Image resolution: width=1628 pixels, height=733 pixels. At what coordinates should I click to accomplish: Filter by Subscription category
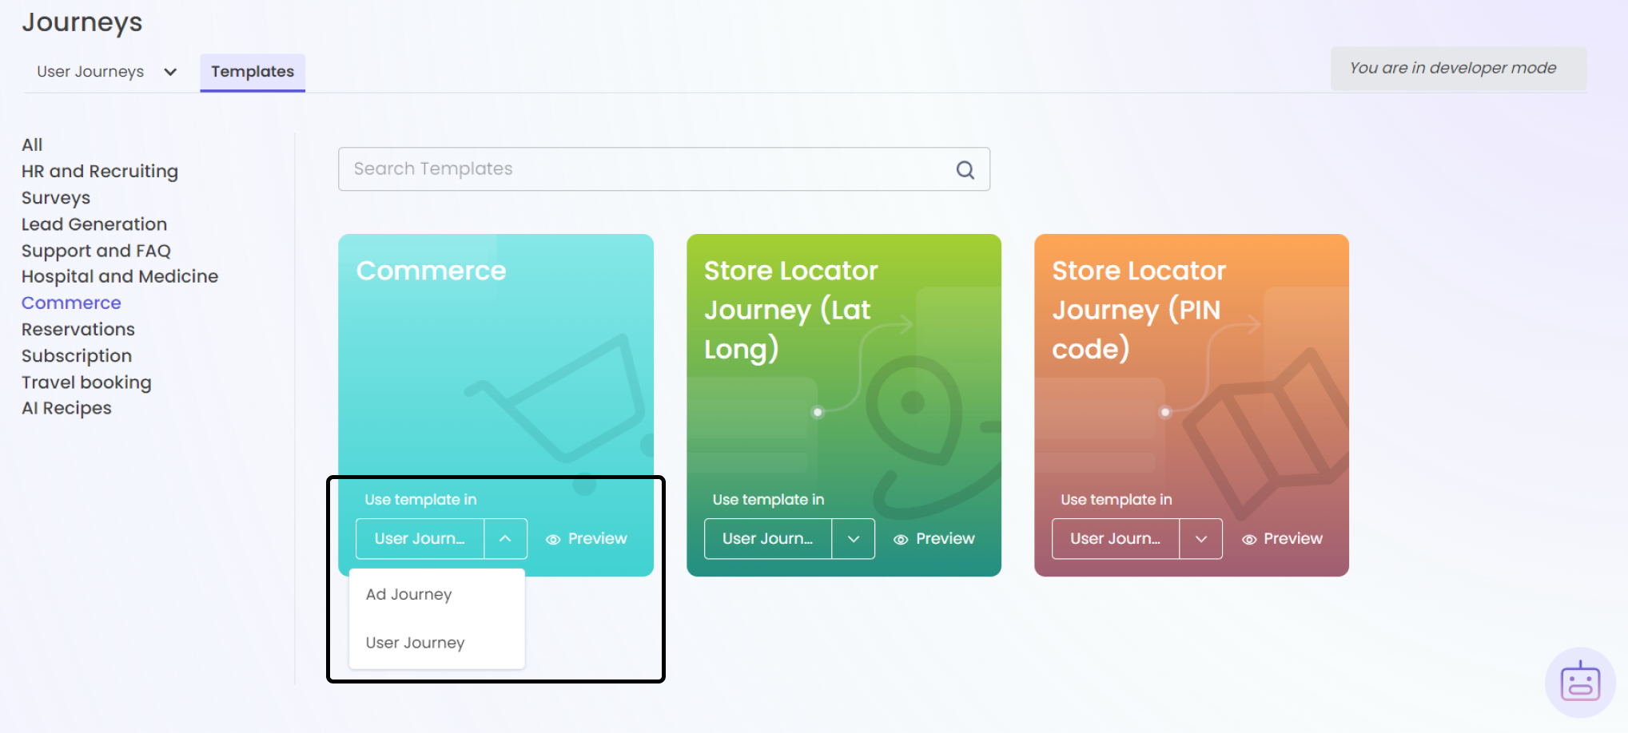(77, 356)
